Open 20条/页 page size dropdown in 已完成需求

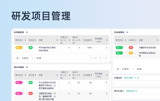(x=128, y=69)
